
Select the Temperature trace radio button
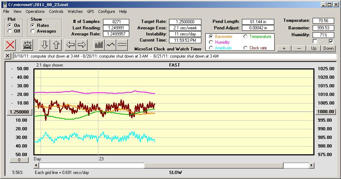(245, 37)
